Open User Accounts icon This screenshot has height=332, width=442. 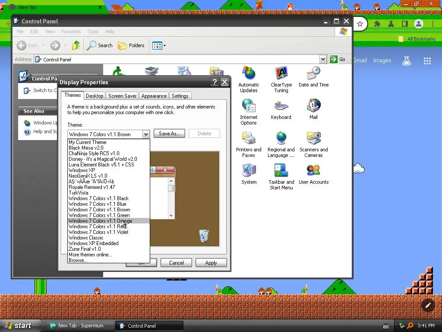(x=313, y=174)
